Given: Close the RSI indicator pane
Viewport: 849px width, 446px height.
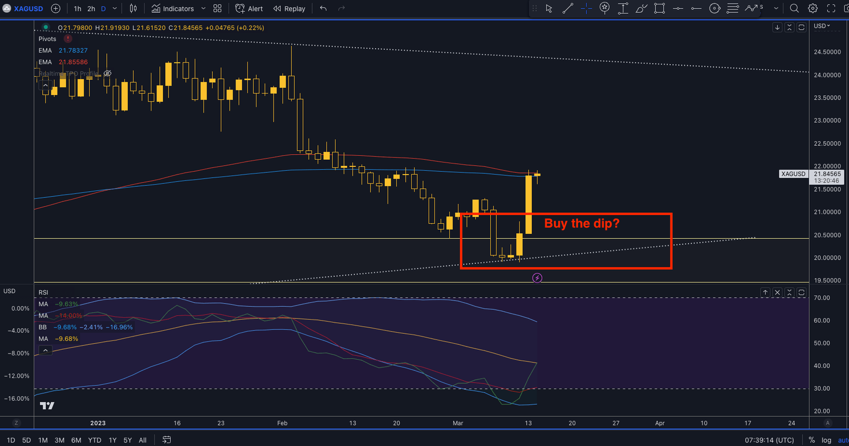Looking at the screenshot, I should 777,292.
